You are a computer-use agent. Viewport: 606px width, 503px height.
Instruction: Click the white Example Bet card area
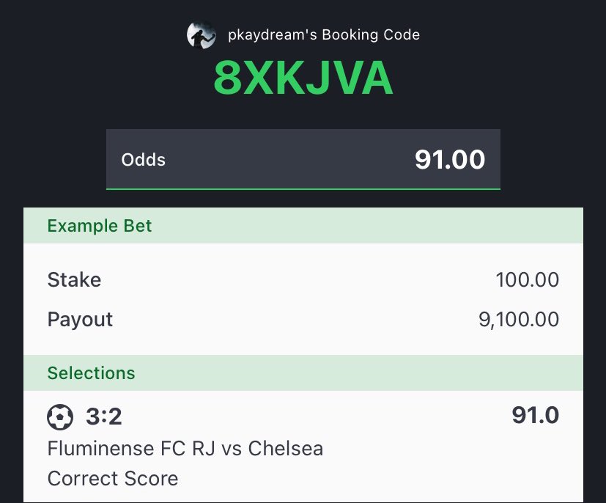click(x=303, y=299)
